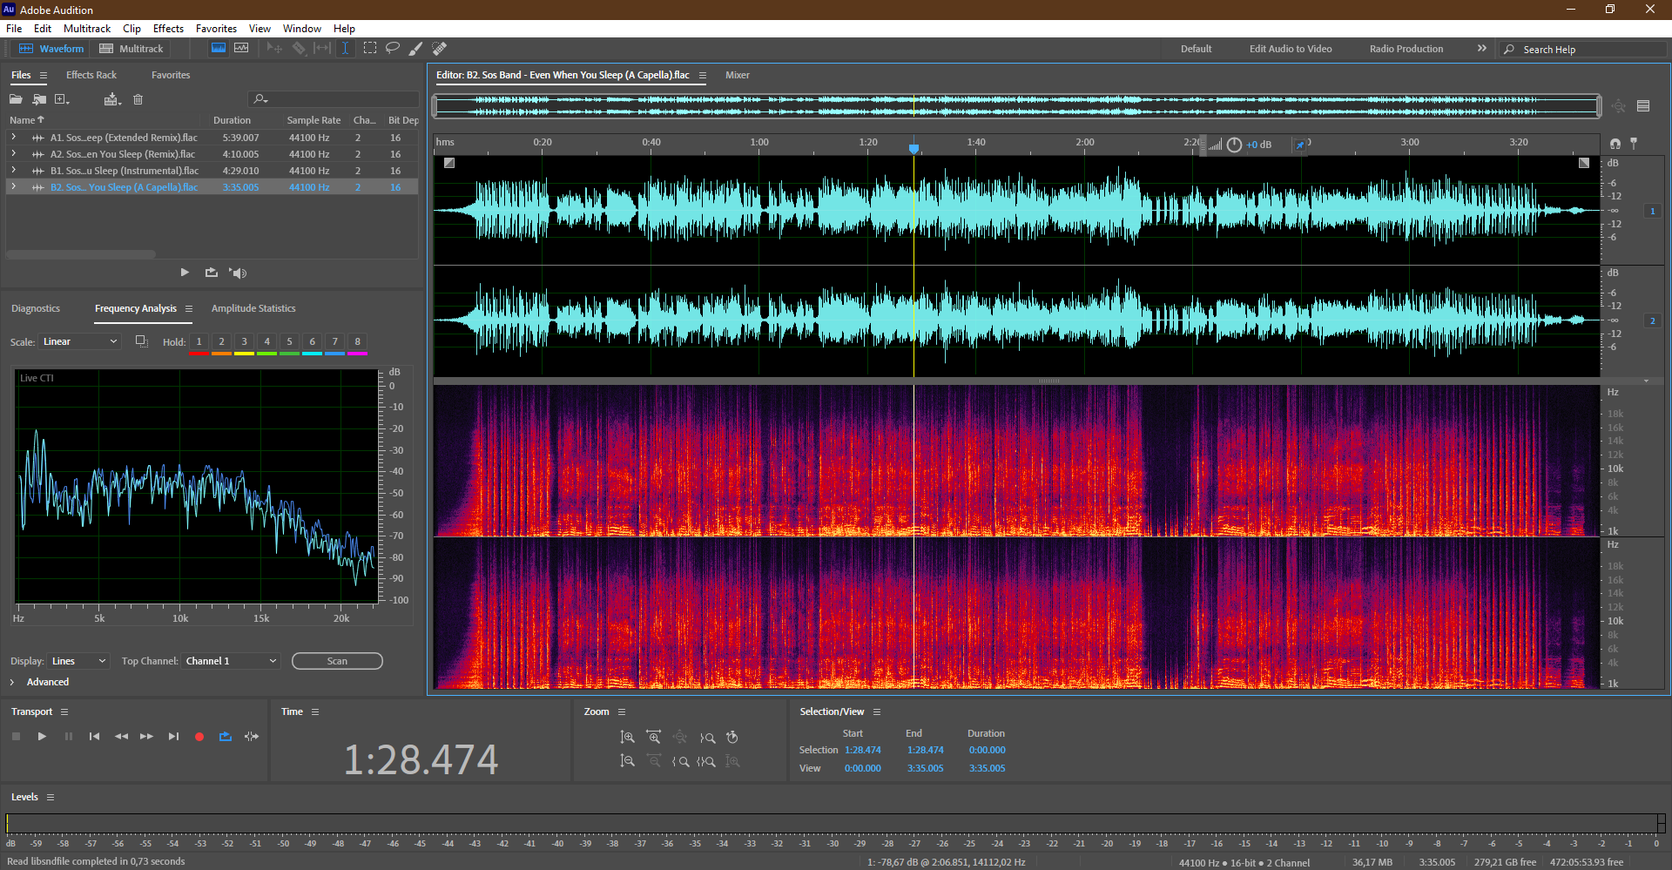Click the Selection Start value 1:28.474
1672x870 pixels.
pos(862,750)
